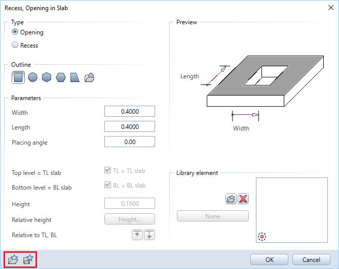Screen dimensions: 339x269
Task: Toggle the BL = BL slab checkbox
Action: tap(107, 185)
